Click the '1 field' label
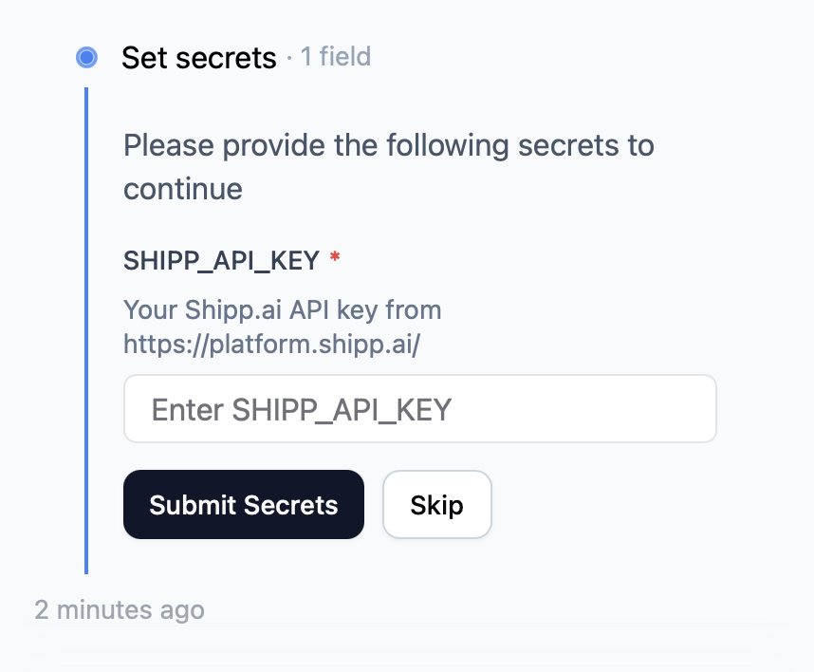The image size is (814, 672). (335, 58)
